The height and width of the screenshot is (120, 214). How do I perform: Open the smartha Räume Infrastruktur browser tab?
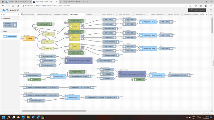pos(19,2)
